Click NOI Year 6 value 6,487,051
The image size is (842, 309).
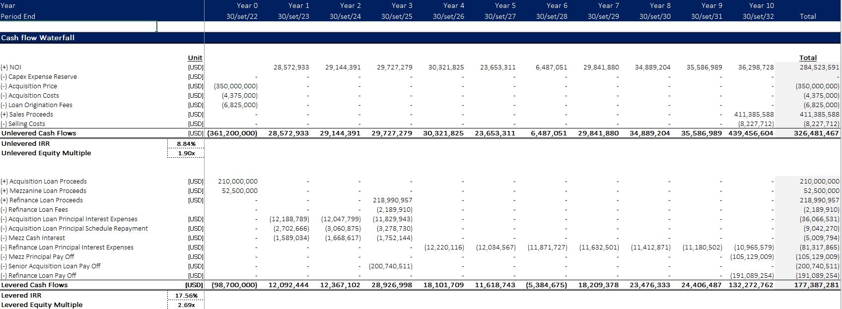pos(551,67)
